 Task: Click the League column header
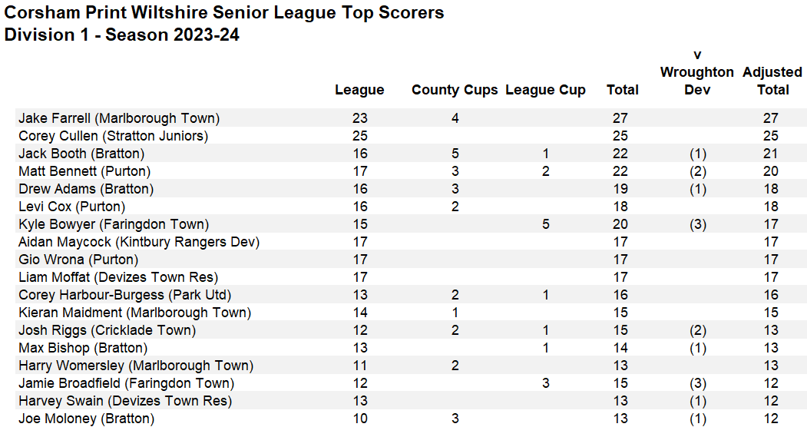(359, 90)
